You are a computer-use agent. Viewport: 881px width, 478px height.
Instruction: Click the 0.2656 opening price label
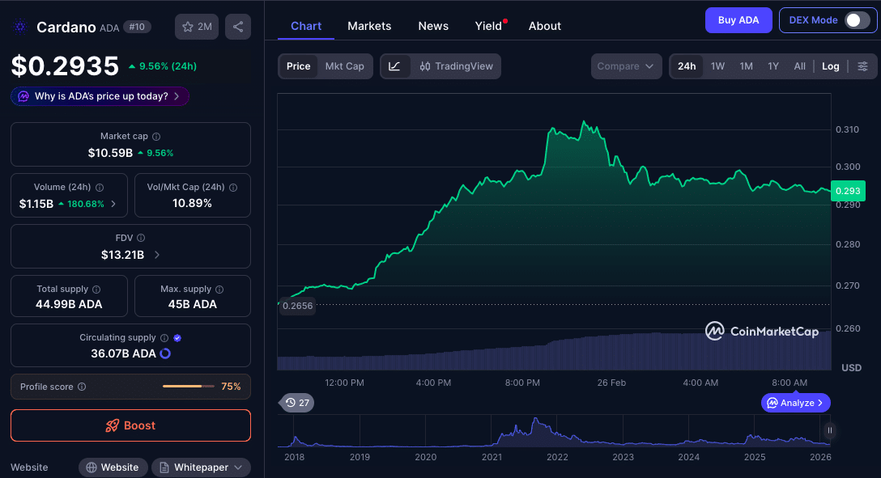tap(297, 306)
